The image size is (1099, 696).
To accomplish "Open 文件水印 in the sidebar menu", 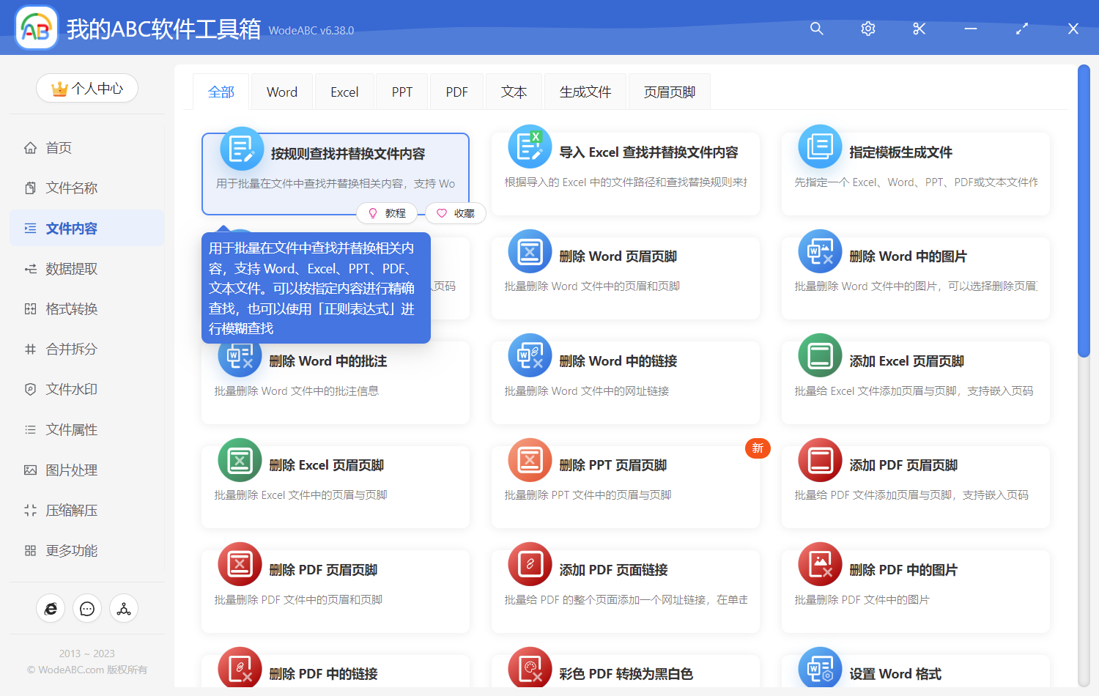I will [71, 390].
